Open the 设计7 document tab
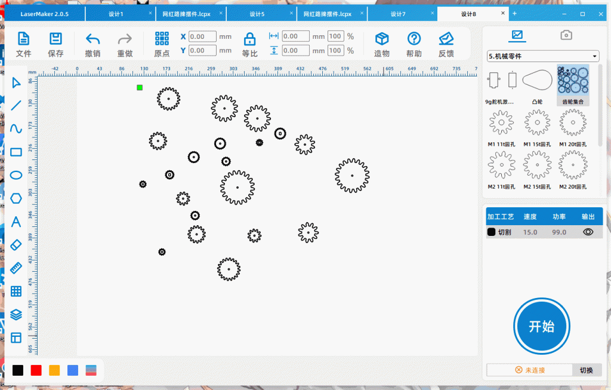The image size is (611, 390). 397,14
